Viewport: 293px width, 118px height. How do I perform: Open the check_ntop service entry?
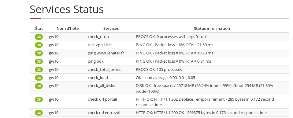(x=98, y=37)
